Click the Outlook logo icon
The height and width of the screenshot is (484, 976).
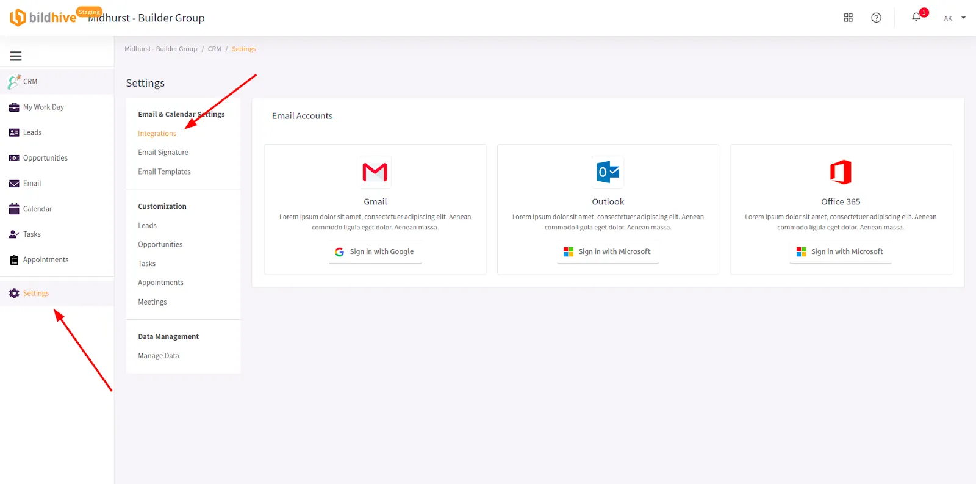click(608, 172)
